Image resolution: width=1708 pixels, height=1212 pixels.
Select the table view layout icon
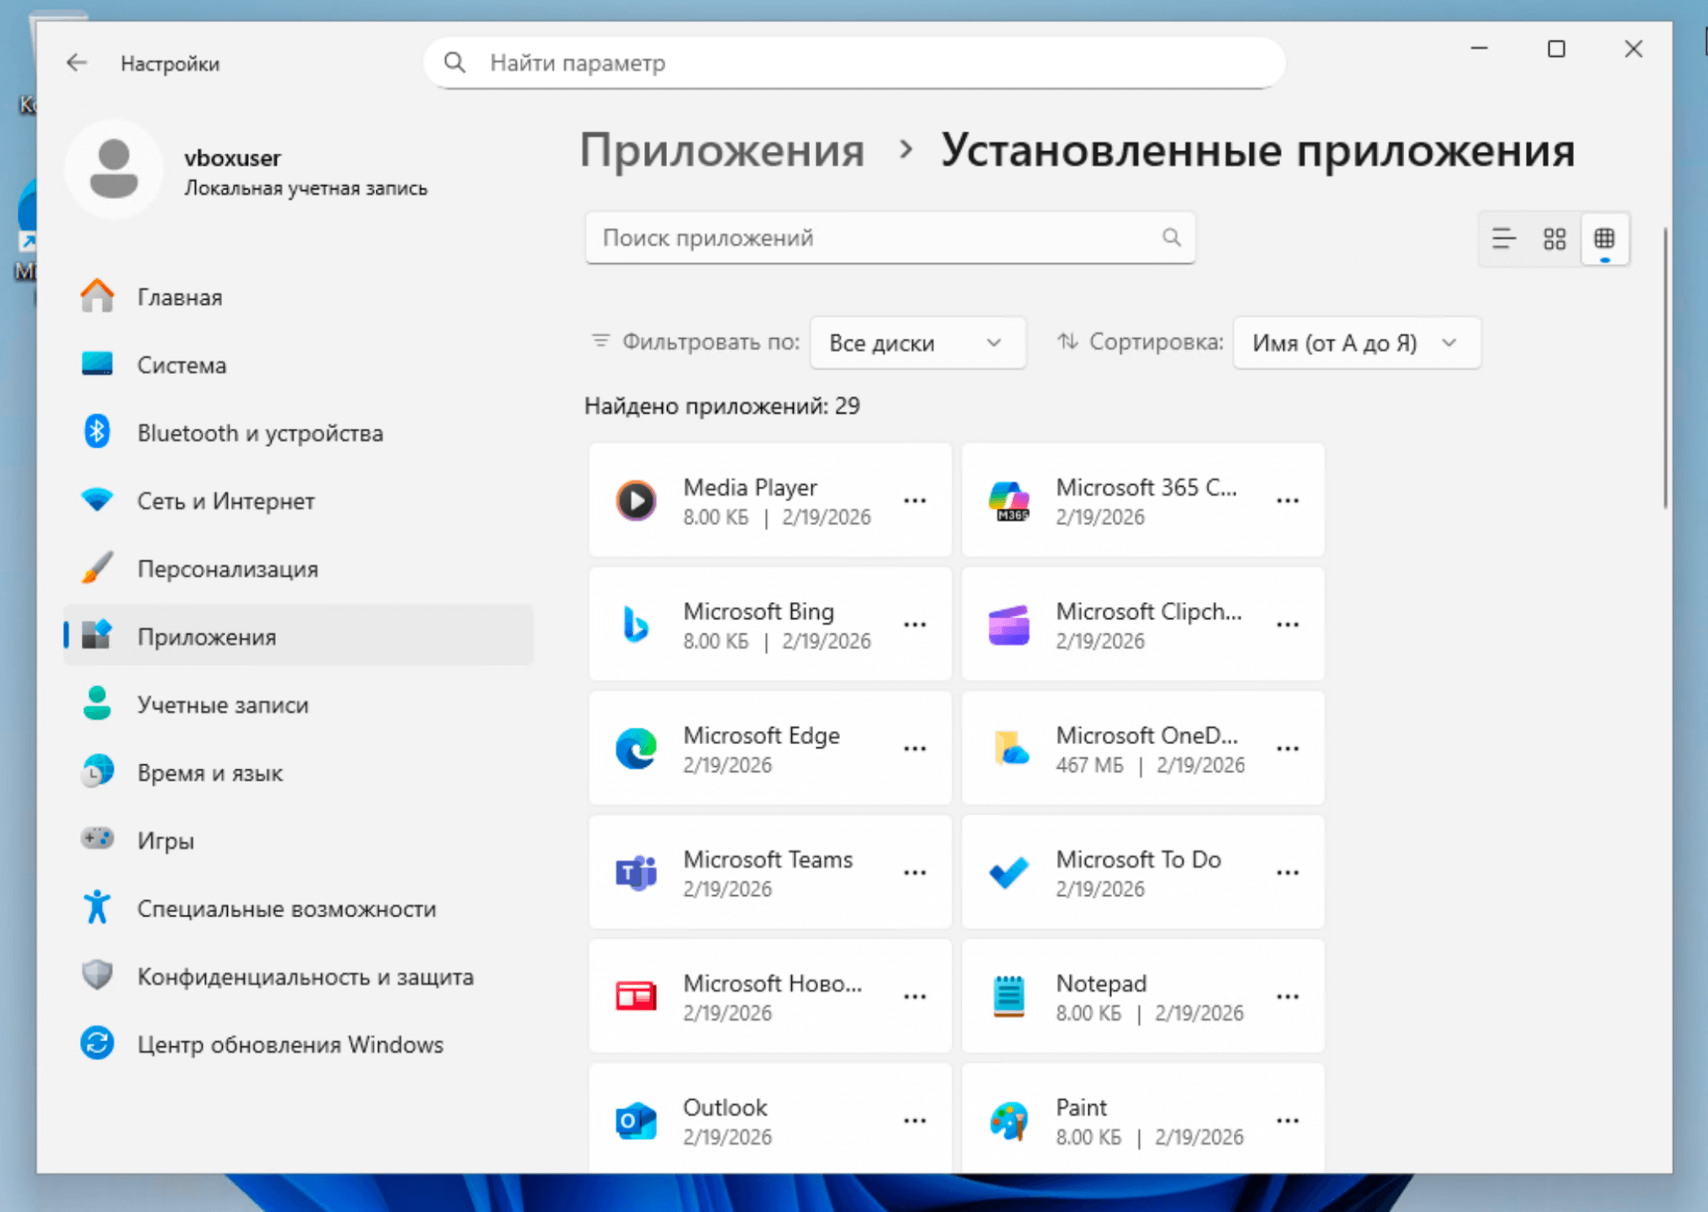click(x=1604, y=238)
